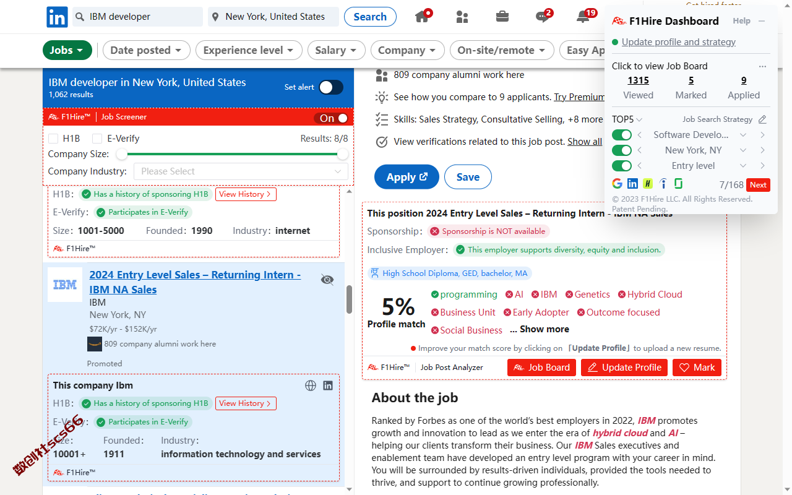Open the Jobs briefcase icon

[x=502, y=17]
